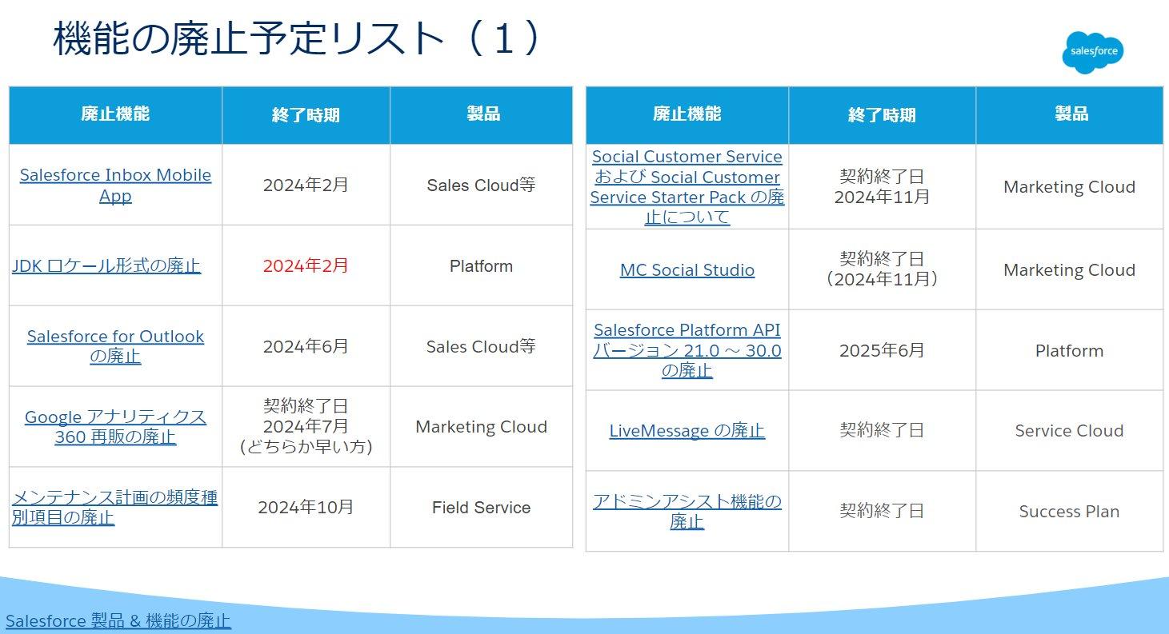Select Marketing Cloud in Social Customer Service row
Screen dimensions: 1169x634
[x=1069, y=187]
